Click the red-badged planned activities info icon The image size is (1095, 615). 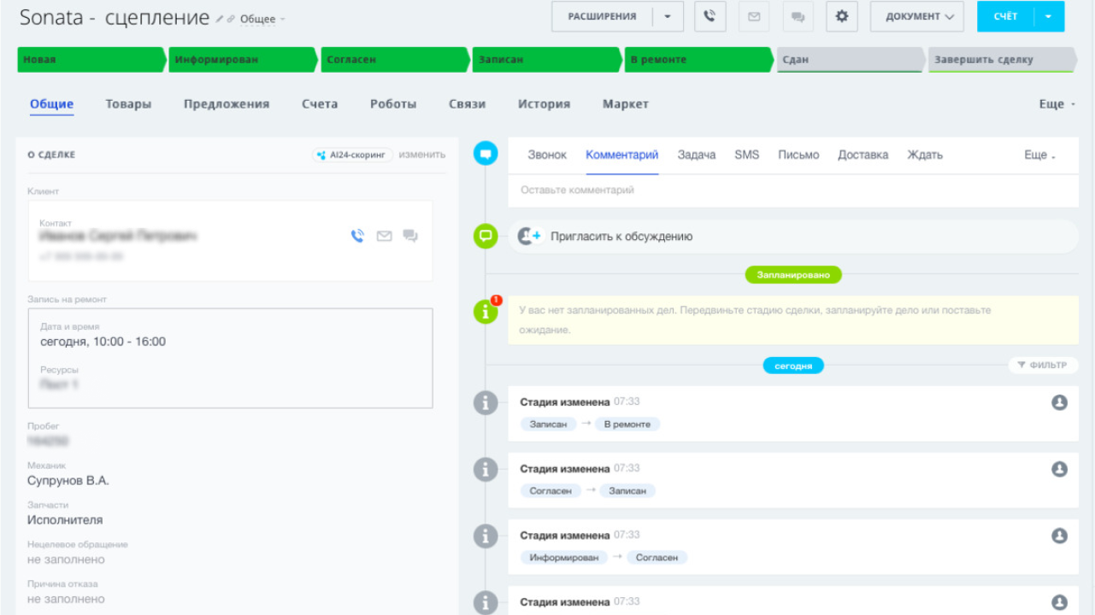pos(486,311)
